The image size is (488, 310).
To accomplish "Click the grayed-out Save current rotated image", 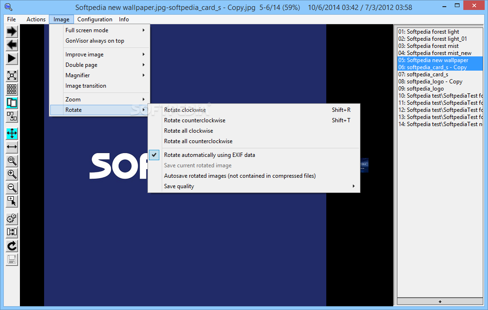I will click(x=254, y=165).
